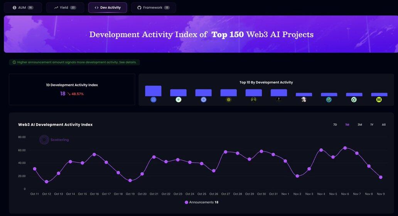Click the Nov 6 peak data point
The image size is (398, 216).
pyautogui.click(x=345, y=148)
